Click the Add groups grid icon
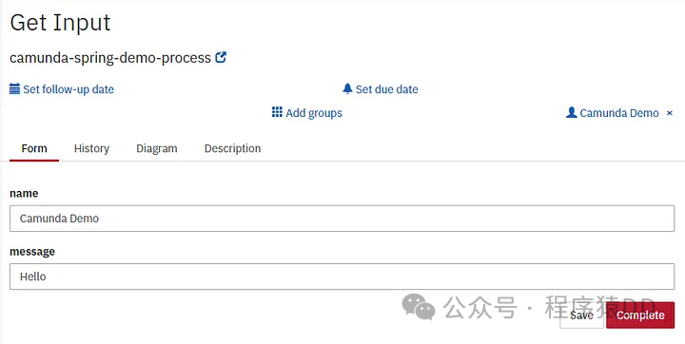 coord(277,112)
